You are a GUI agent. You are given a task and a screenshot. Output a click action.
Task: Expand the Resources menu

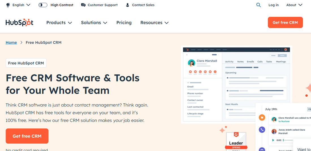154,23
